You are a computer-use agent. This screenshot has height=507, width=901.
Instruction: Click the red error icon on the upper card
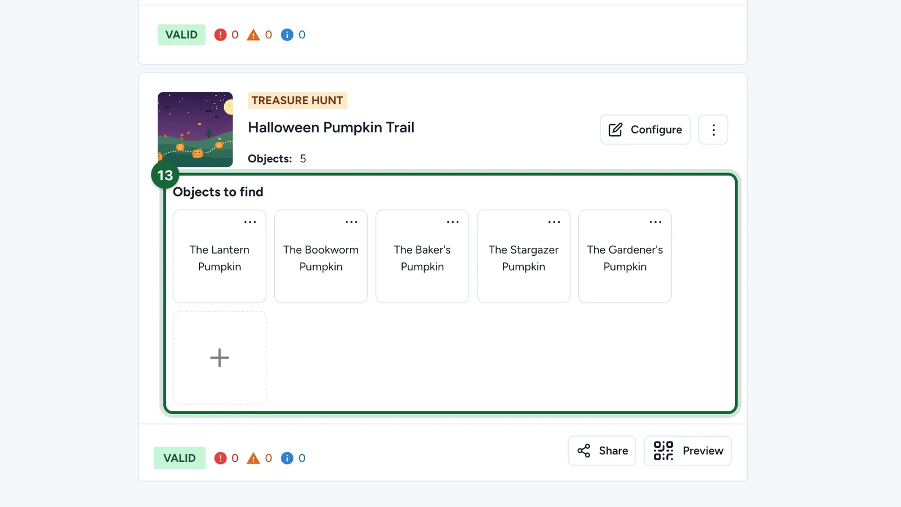220,35
